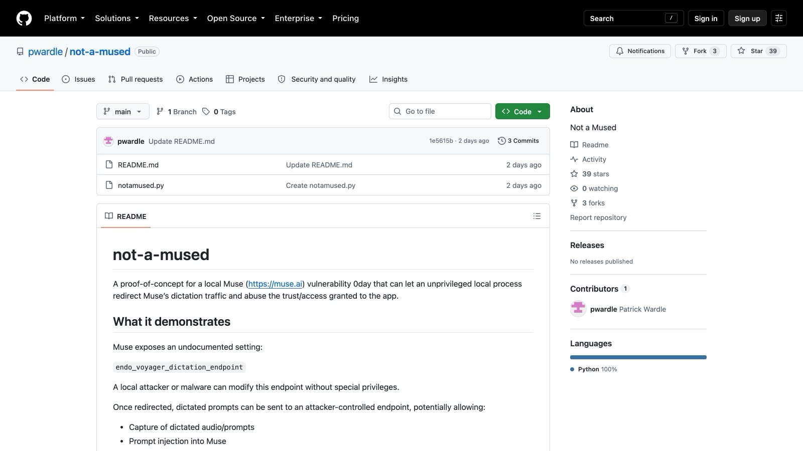Open the Create notamused.py commit message

(321, 185)
